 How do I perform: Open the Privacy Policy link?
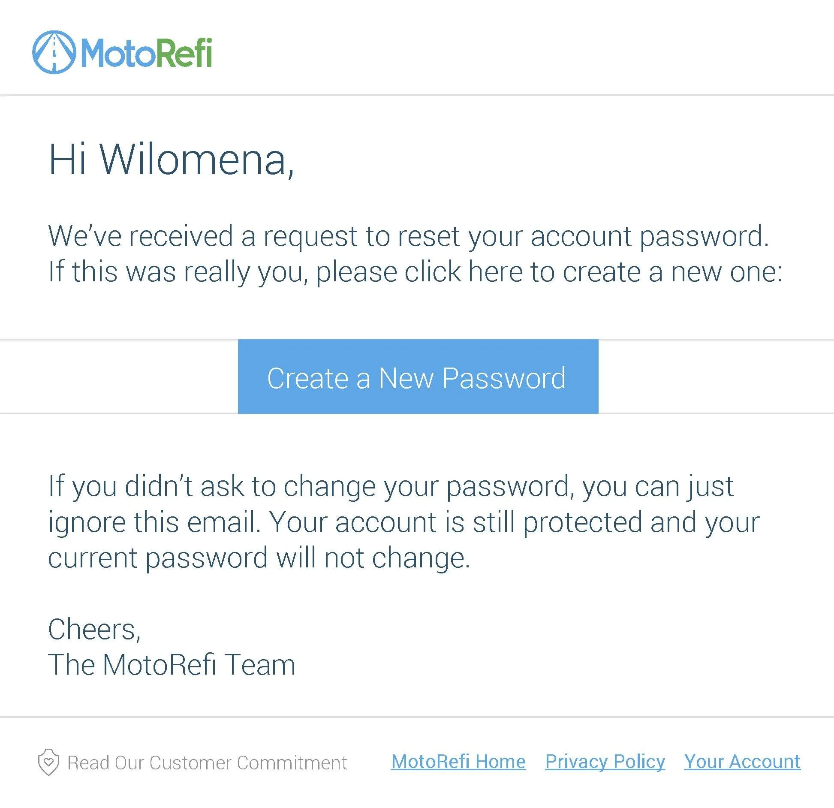coord(605,762)
